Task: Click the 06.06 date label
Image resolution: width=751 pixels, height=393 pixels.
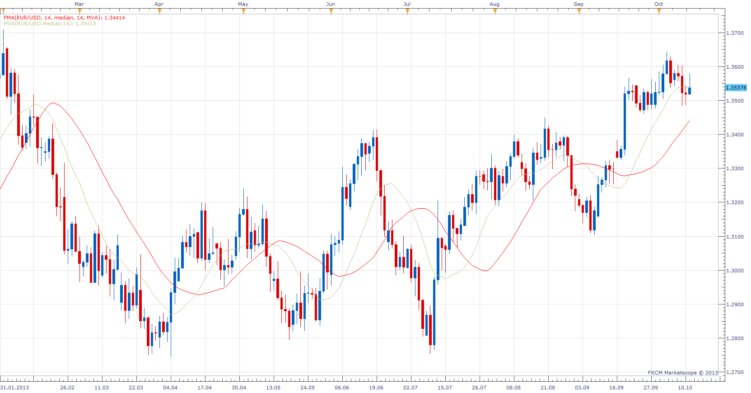Action: (x=342, y=388)
